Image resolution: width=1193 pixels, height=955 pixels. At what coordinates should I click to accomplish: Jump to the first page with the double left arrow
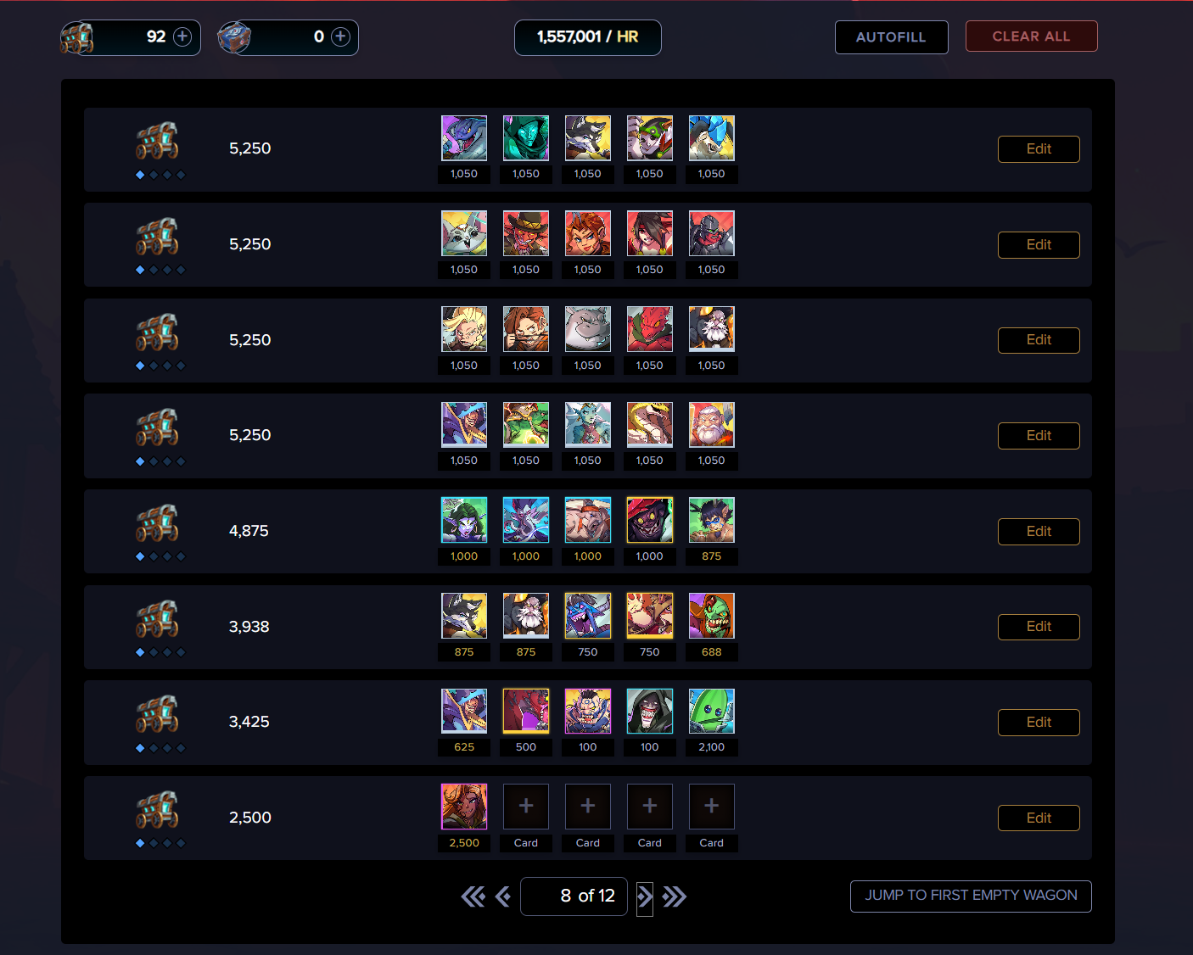[x=473, y=896]
